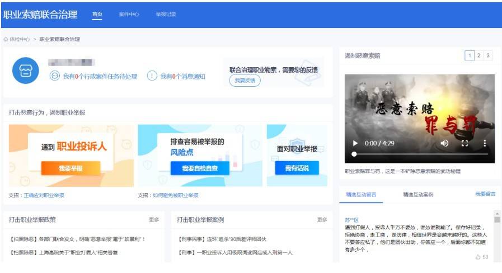Play the 恶意索赔 video

tap(355, 143)
